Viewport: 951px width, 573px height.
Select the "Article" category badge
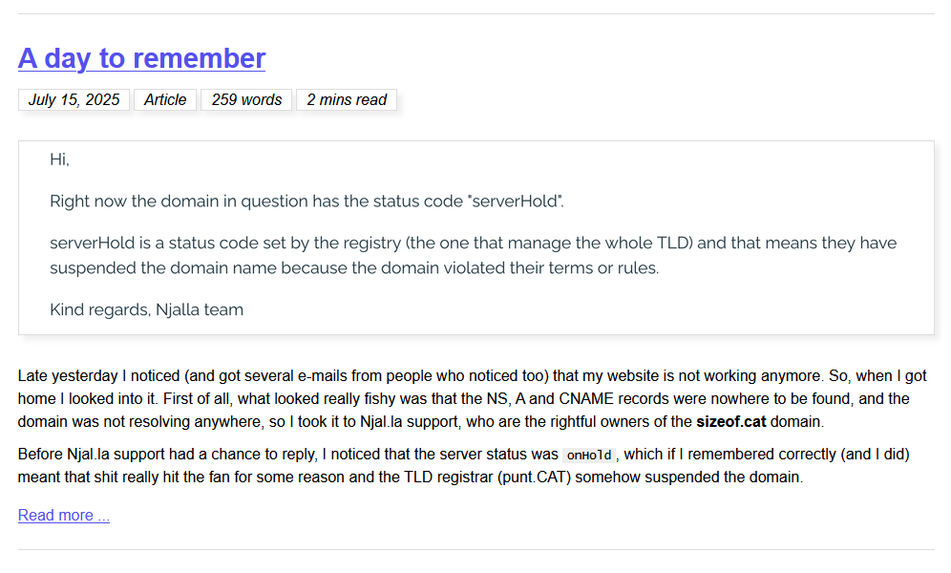pyautogui.click(x=165, y=99)
